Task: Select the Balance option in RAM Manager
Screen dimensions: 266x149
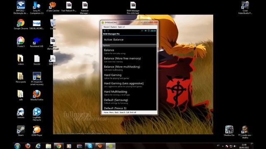Action: 129,51
